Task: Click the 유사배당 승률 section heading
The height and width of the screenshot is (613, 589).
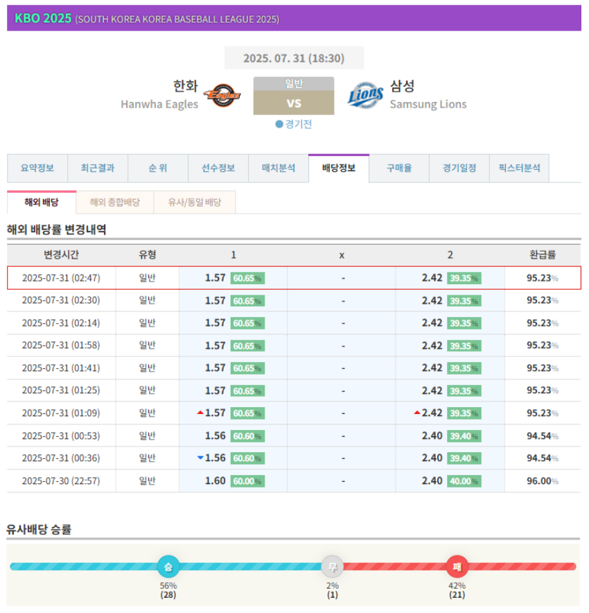Action: click(39, 529)
